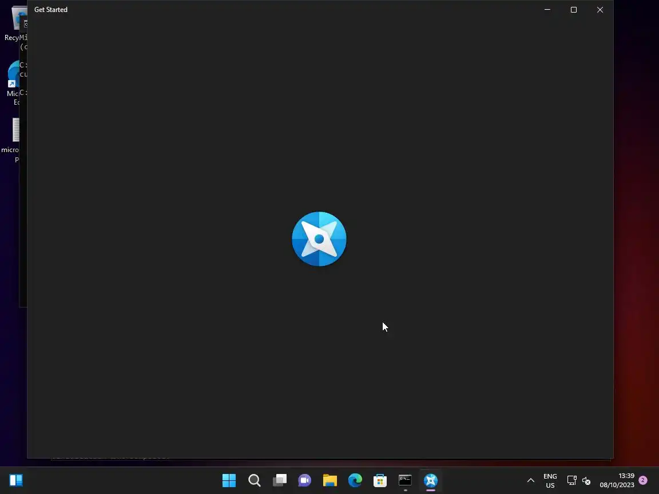This screenshot has height=494, width=659.
Task: Click the Get Started compass logo
Action: pyautogui.click(x=319, y=239)
